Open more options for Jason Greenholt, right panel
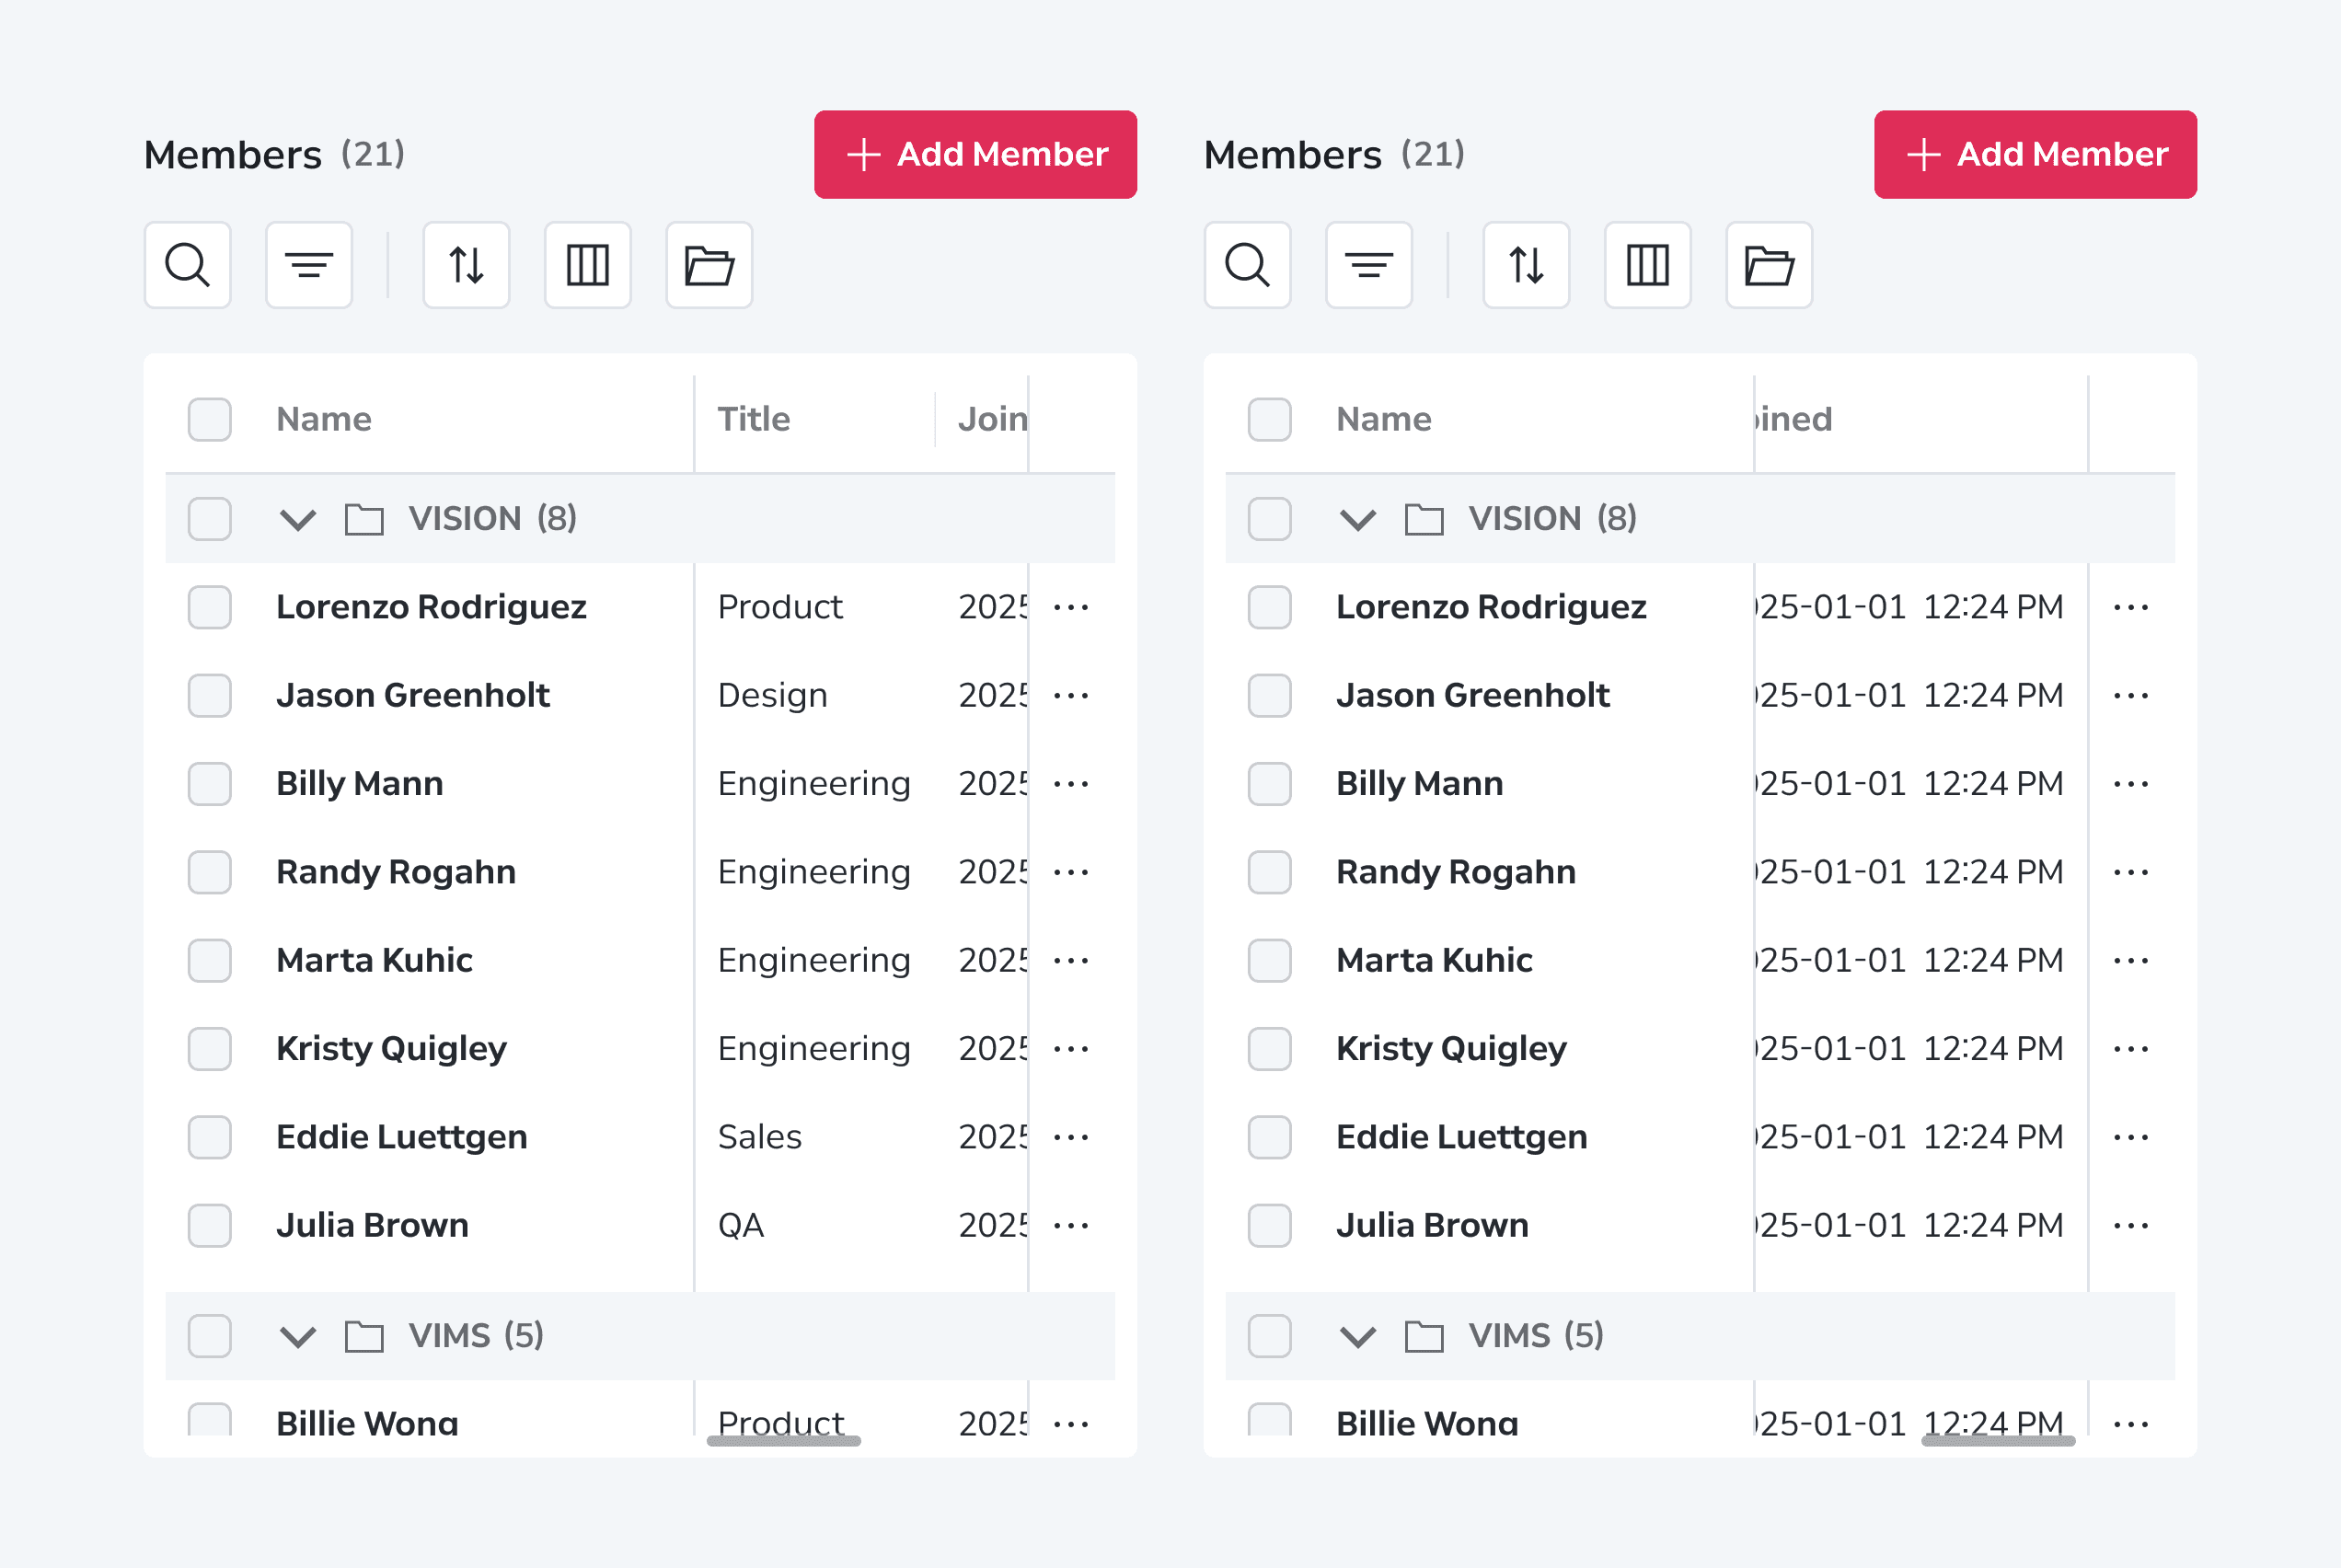The width and height of the screenshot is (2341, 1568). (x=2131, y=695)
